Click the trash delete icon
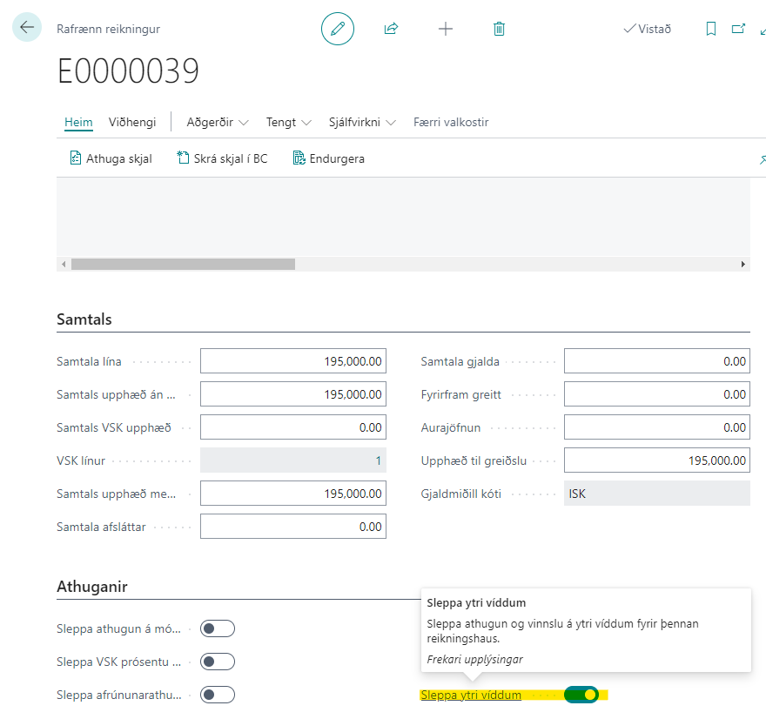Image resolution: width=766 pixels, height=719 pixels. pos(499,29)
